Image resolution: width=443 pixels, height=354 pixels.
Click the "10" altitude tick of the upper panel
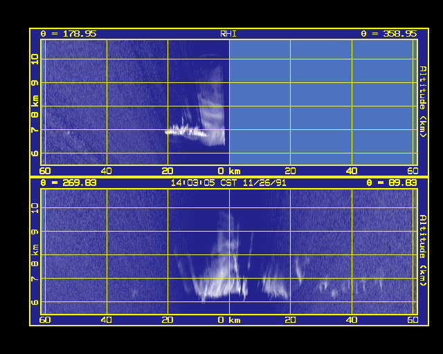pos(35,59)
